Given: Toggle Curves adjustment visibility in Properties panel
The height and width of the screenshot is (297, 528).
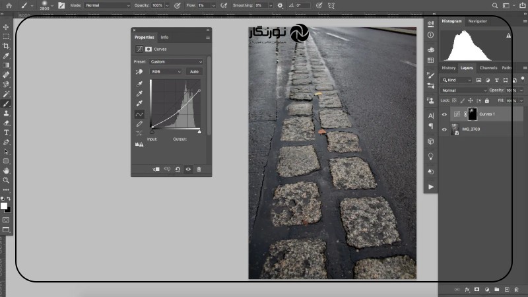Looking at the screenshot, I should click(x=188, y=169).
